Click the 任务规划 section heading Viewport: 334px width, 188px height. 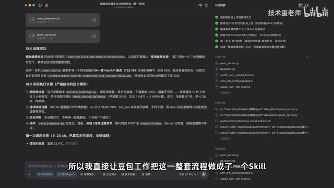pyautogui.click(x=220, y=149)
